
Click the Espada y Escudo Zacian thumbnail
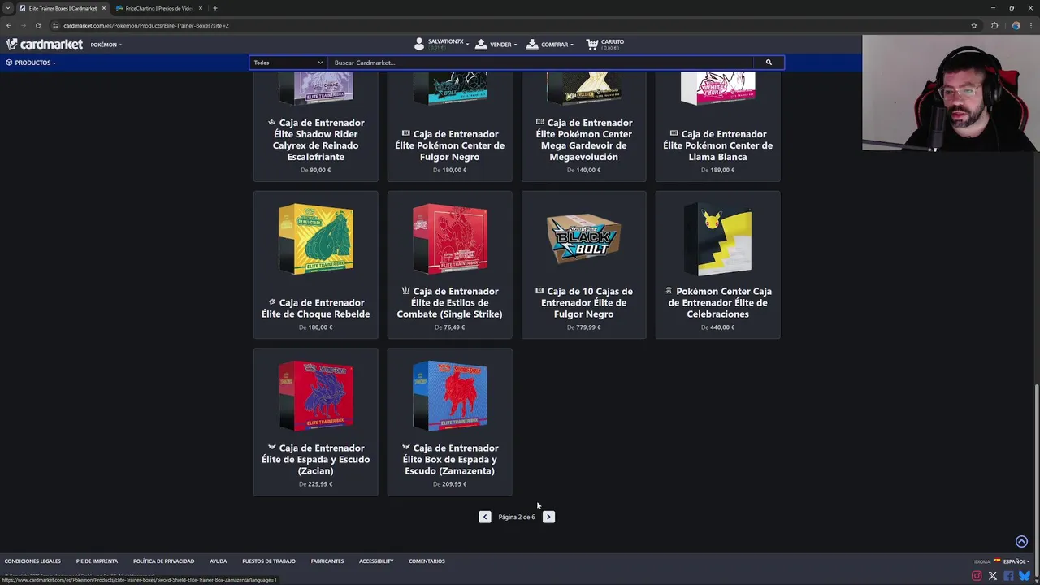click(316, 396)
